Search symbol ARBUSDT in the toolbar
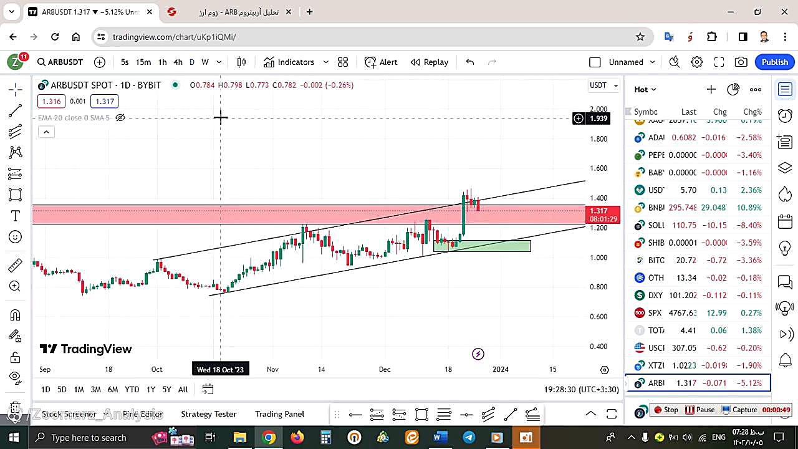798x449 pixels. (60, 62)
